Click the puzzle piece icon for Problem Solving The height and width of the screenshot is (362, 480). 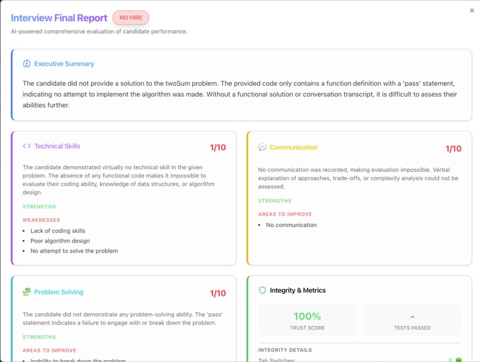(27, 292)
